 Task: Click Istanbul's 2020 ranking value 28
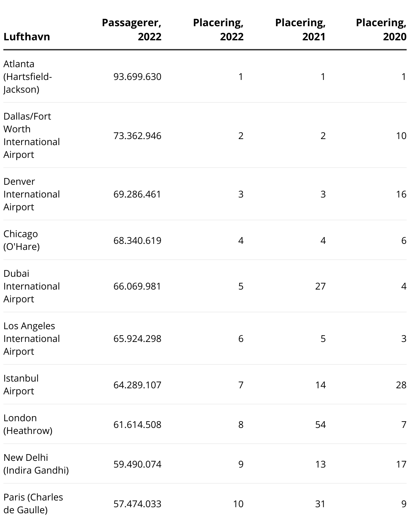pyautogui.click(x=401, y=385)
